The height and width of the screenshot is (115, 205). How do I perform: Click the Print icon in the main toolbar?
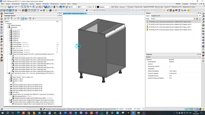12,7
